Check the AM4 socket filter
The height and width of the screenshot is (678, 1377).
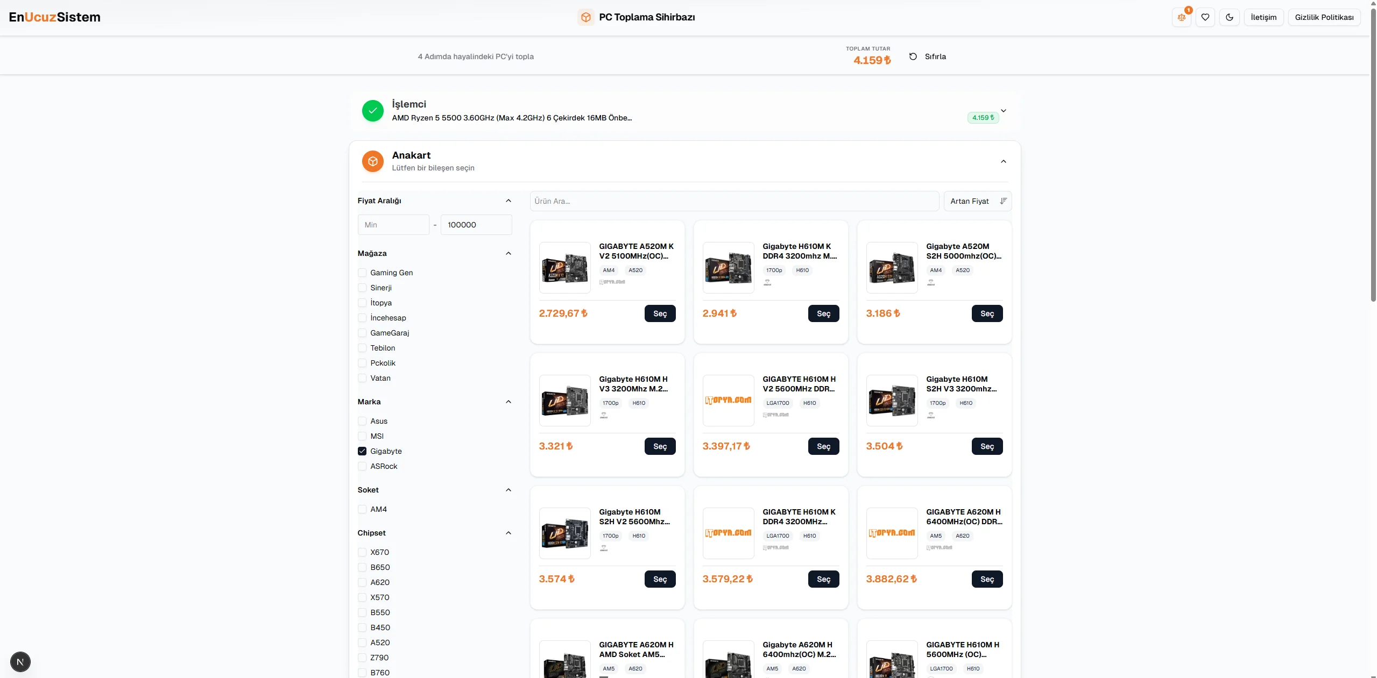[362, 509]
